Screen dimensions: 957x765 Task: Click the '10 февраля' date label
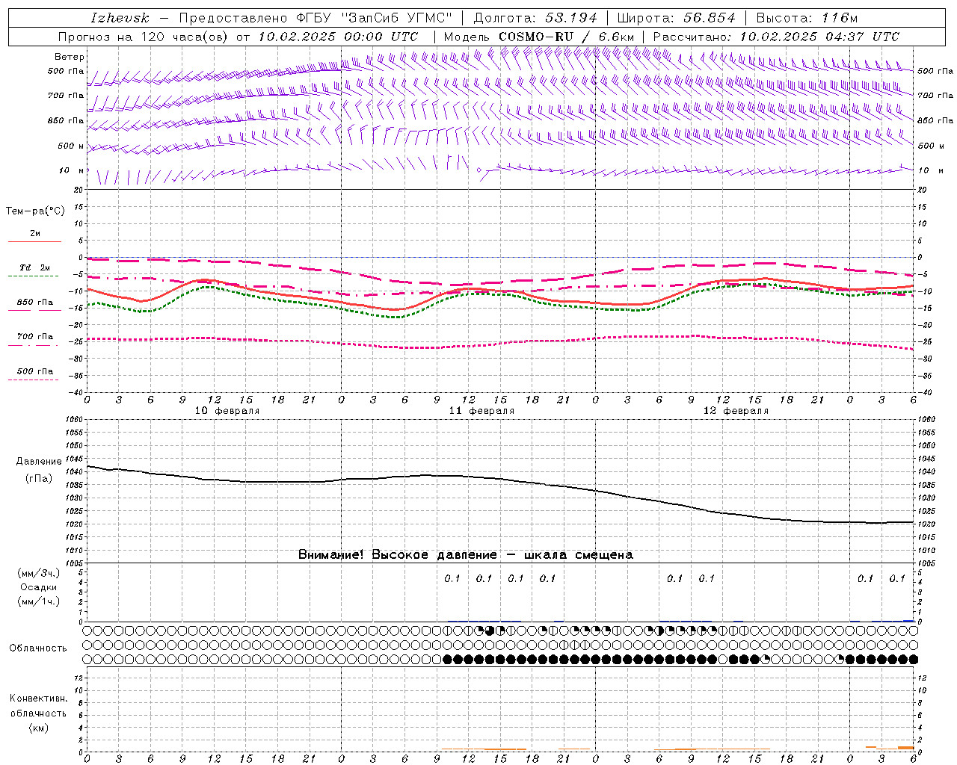[x=227, y=411]
